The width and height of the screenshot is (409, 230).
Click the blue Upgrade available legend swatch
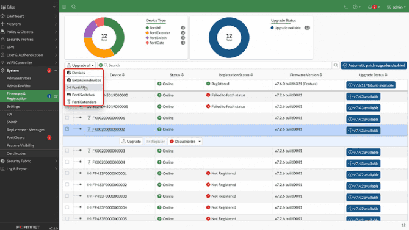click(x=272, y=27)
